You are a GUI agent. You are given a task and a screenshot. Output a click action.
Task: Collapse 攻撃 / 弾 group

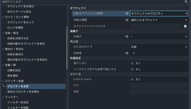click(x=3, y=65)
